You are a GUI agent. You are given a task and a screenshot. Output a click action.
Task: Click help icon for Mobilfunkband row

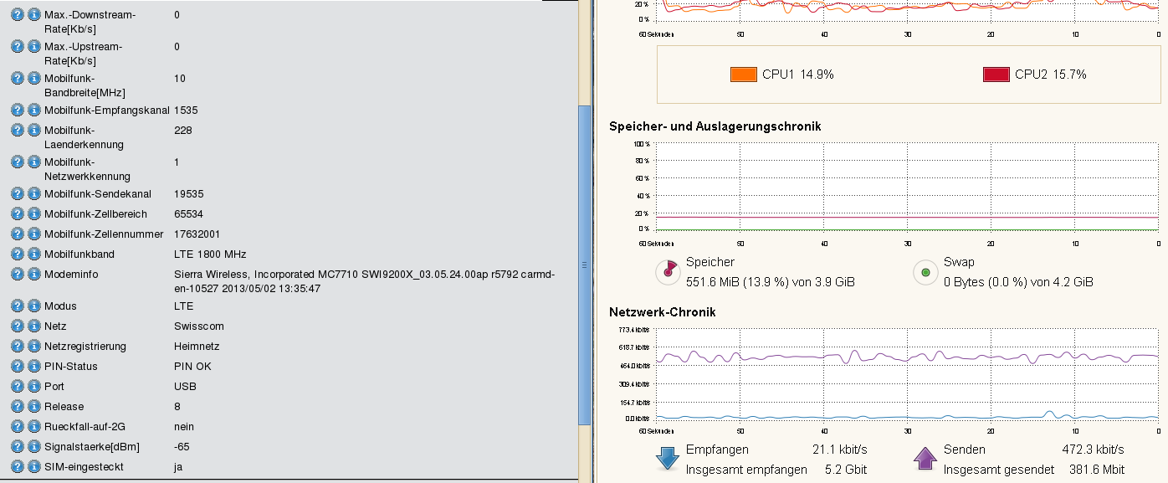click(18, 254)
